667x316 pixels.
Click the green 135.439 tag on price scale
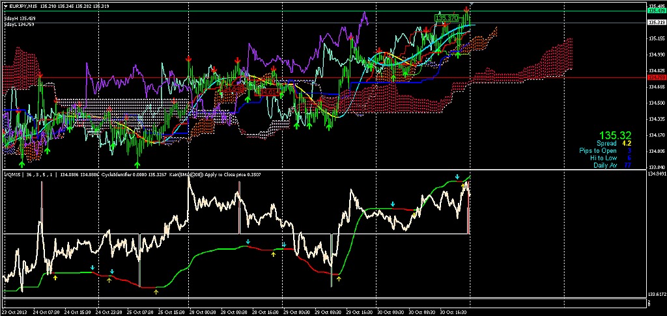pyautogui.click(x=656, y=11)
